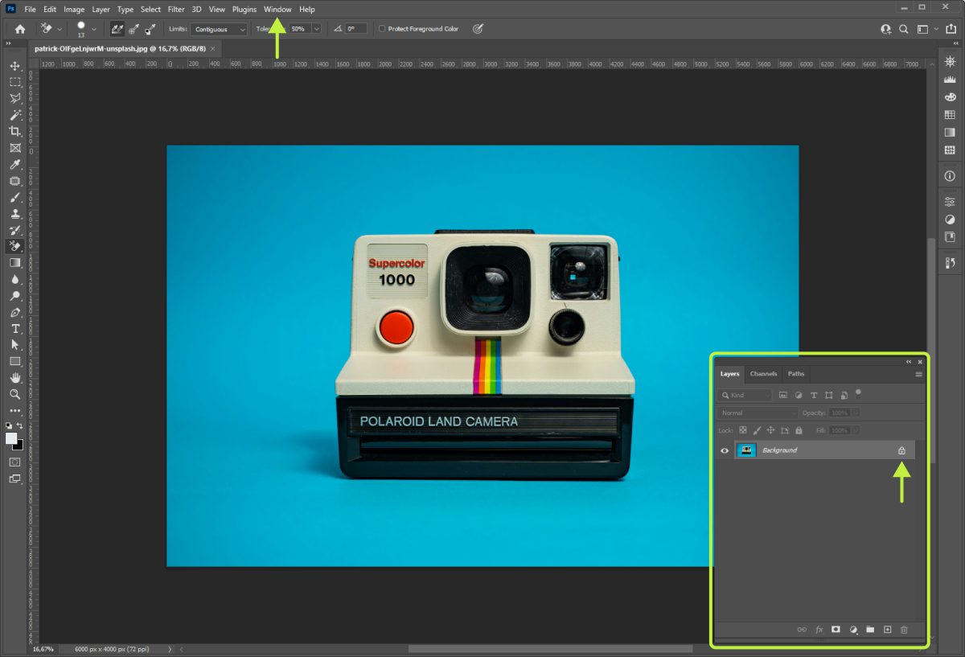The height and width of the screenshot is (657, 965).
Task: Hide the Background layer with eye icon
Action: 725,450
